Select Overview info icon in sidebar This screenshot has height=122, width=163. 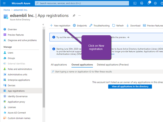[x=5, y=29]
